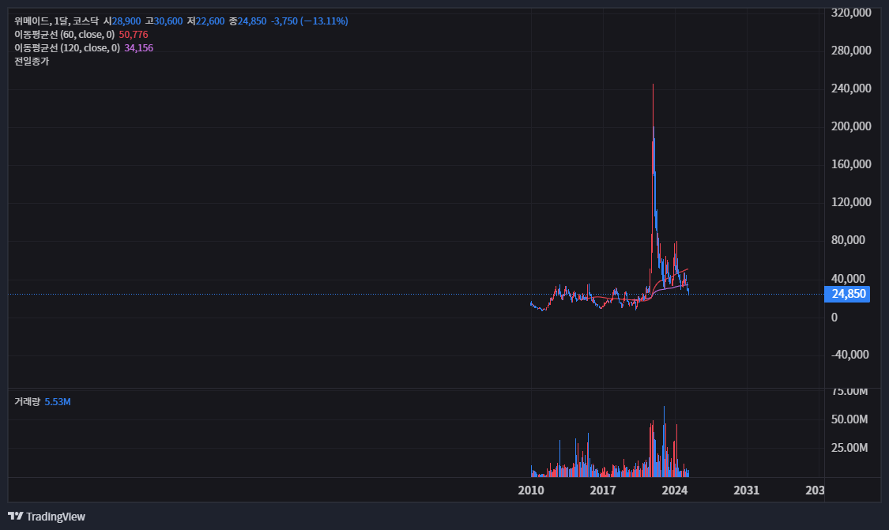889x530 pixels.
Task: Click the high price value 30,600
Action: pyautogui.click(x=168, y=21)
